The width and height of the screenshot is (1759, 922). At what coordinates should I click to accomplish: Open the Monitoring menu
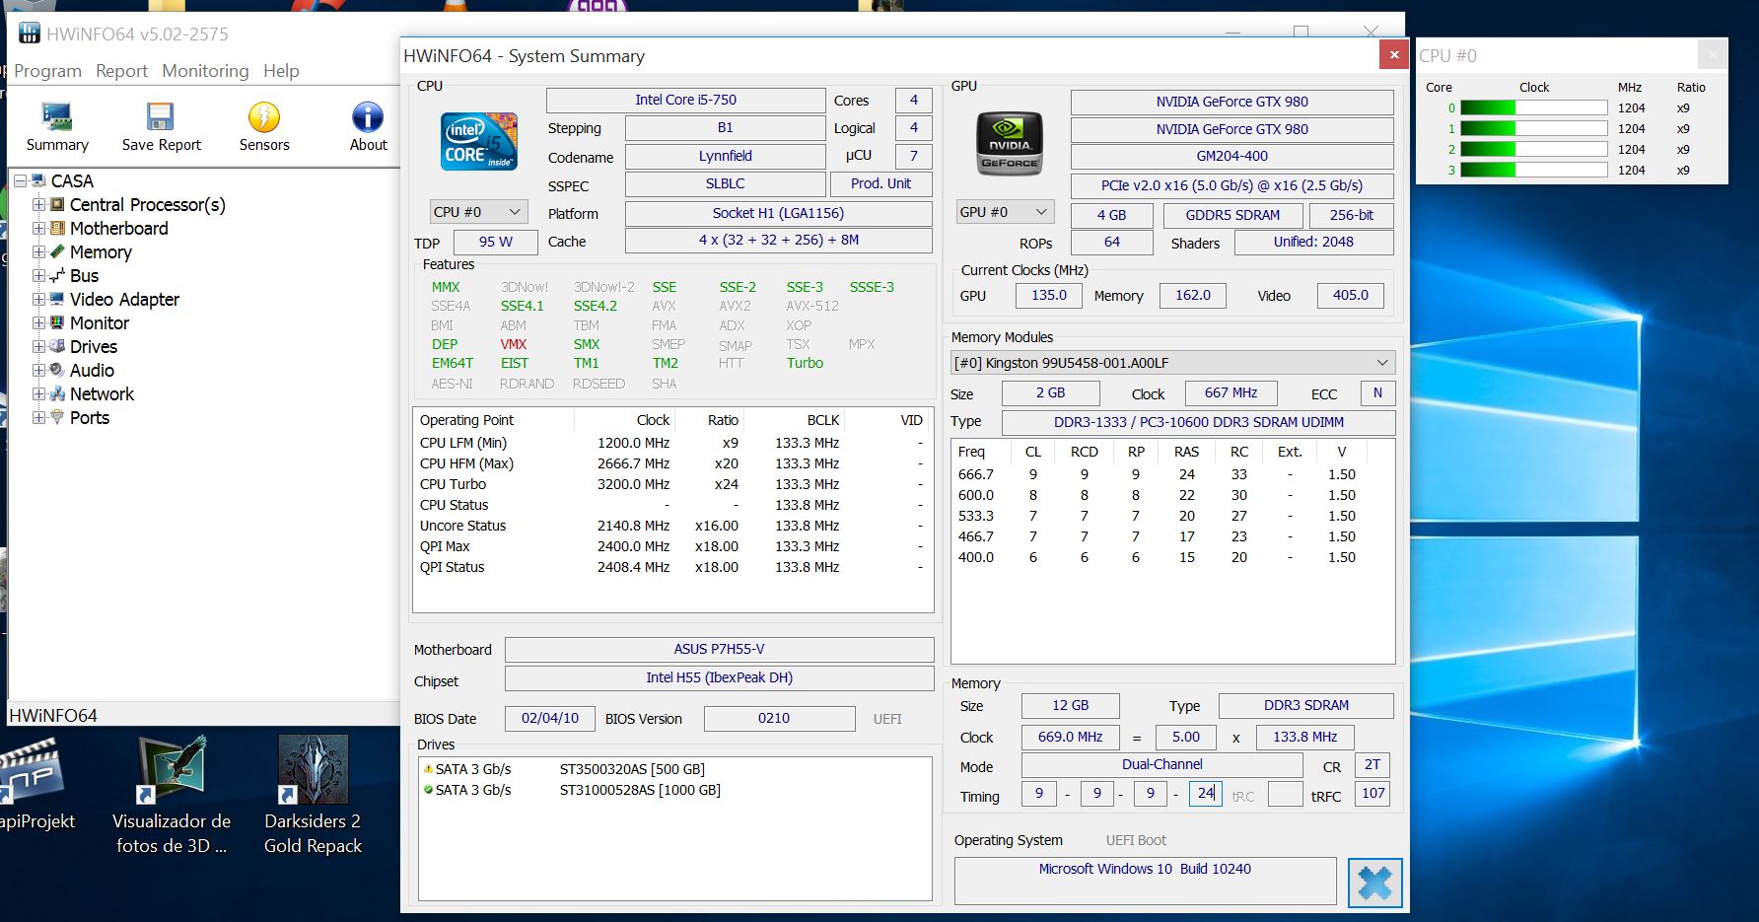coord(205,71)
